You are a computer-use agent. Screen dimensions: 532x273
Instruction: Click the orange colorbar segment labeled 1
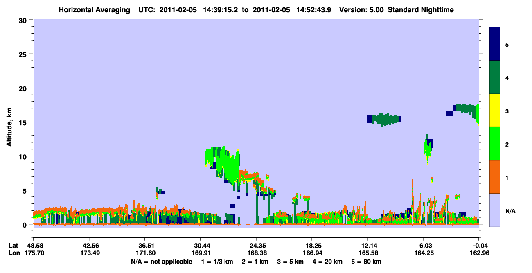pos(495,177)
